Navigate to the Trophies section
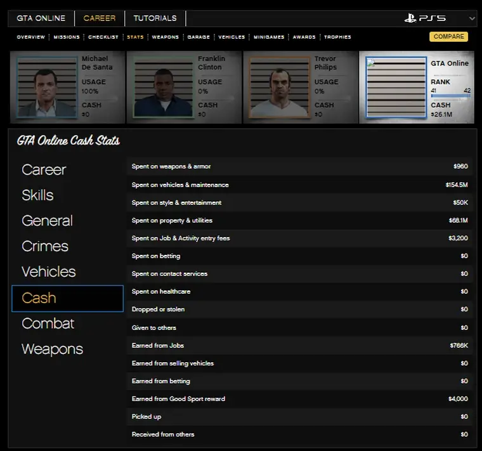Image resolution: width=482 pixels, height=451 pixels. (x=337, y=37)
